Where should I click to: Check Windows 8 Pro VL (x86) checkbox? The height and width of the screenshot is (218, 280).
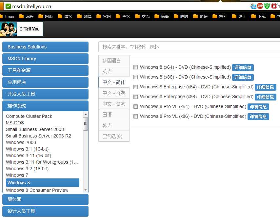coord(135,117)
